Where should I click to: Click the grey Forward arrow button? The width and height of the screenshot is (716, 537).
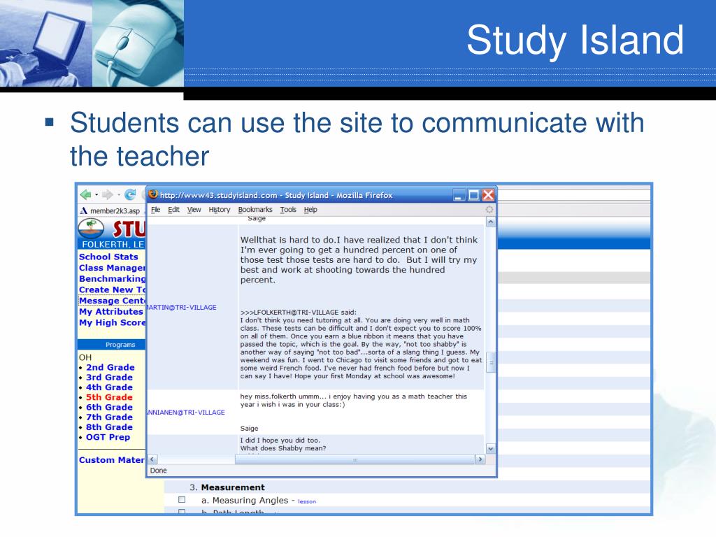tap(107, 195)
